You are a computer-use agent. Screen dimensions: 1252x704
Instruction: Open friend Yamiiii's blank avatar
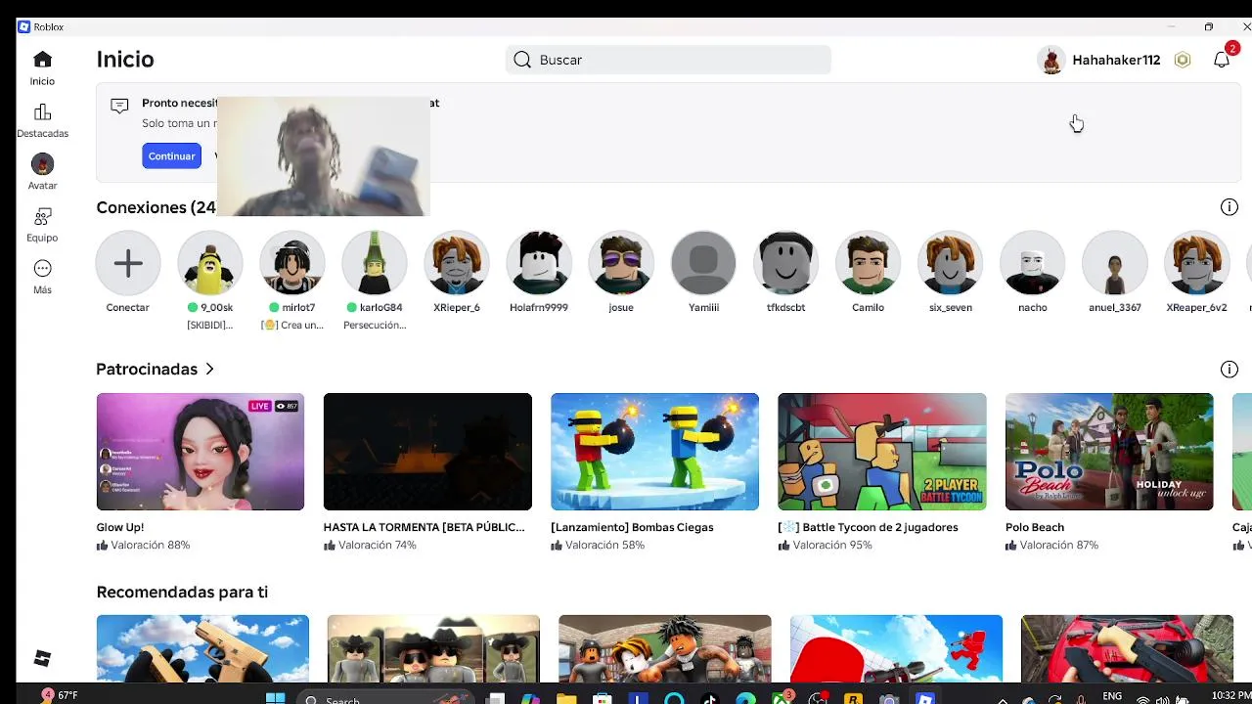tap(703, 263)
